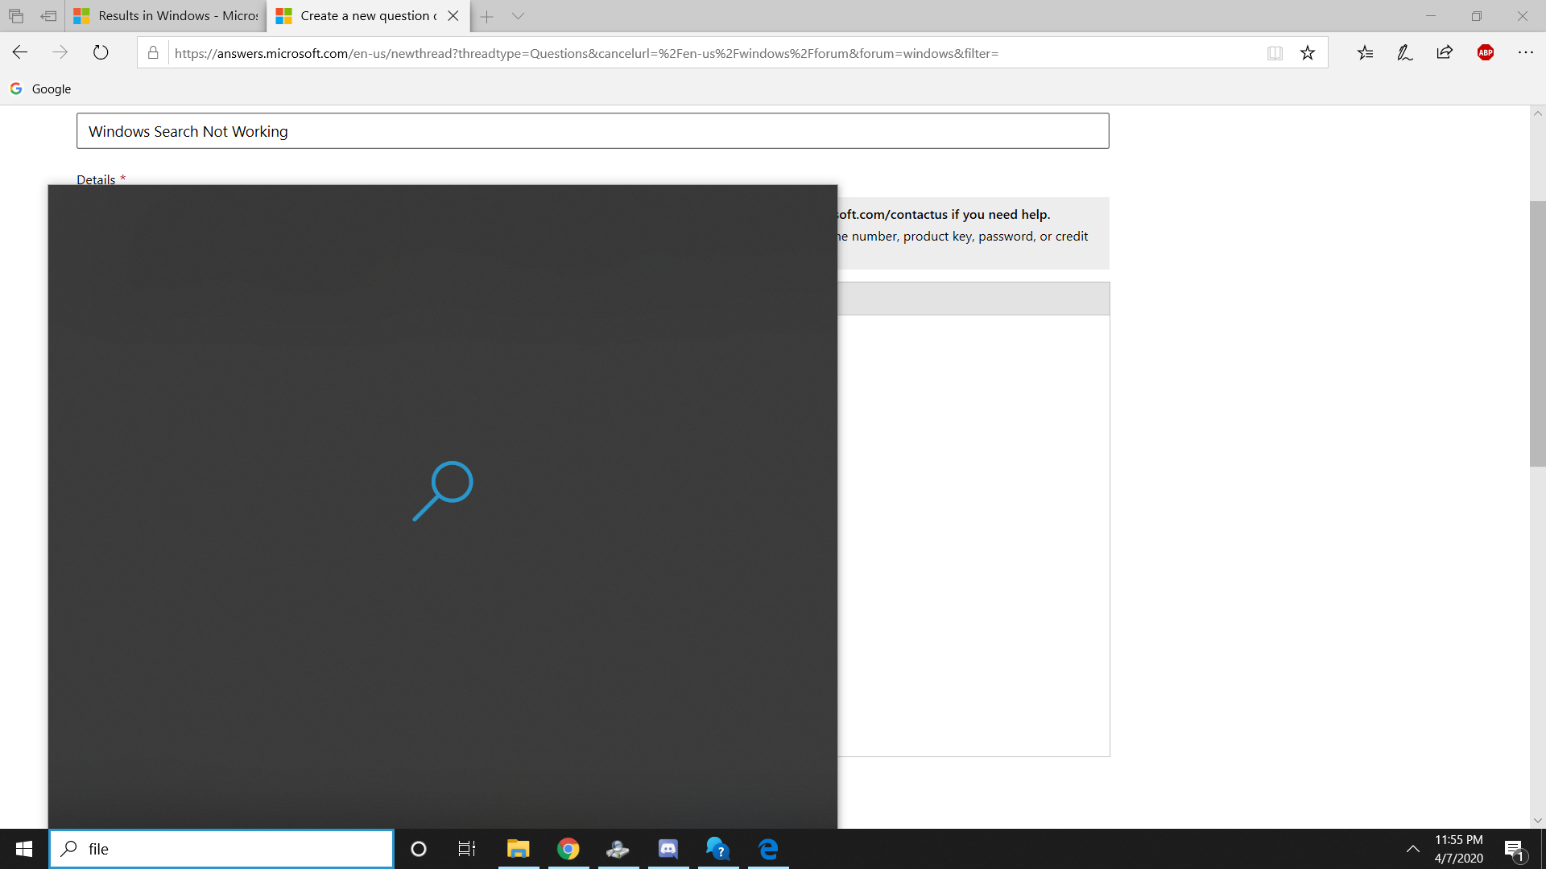Click the Adblock Plus ABP icon
The height and width of the screenshot is (869, 1546).
click(x=1485, y=52)
